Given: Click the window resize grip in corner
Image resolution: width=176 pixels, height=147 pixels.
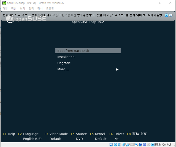Looking at the screenshot, I should (174, 145).
